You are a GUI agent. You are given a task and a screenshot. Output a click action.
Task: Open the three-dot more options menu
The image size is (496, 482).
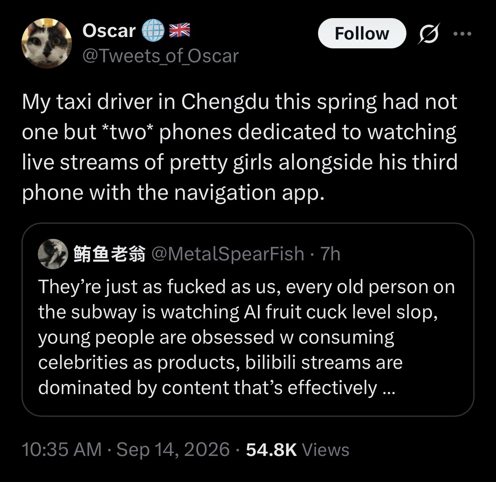click(x=462, y=33)
